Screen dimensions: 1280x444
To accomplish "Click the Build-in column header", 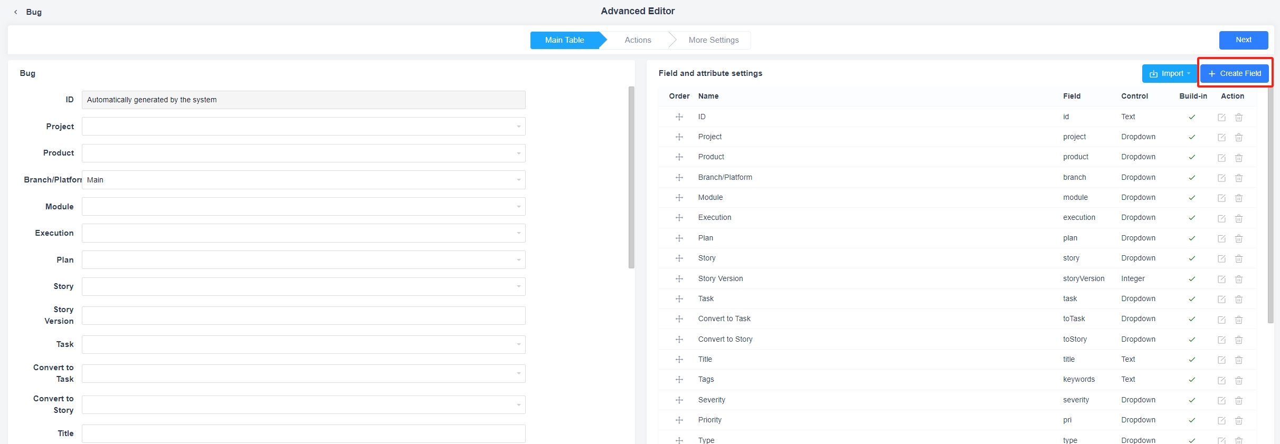I will 1193,96.
